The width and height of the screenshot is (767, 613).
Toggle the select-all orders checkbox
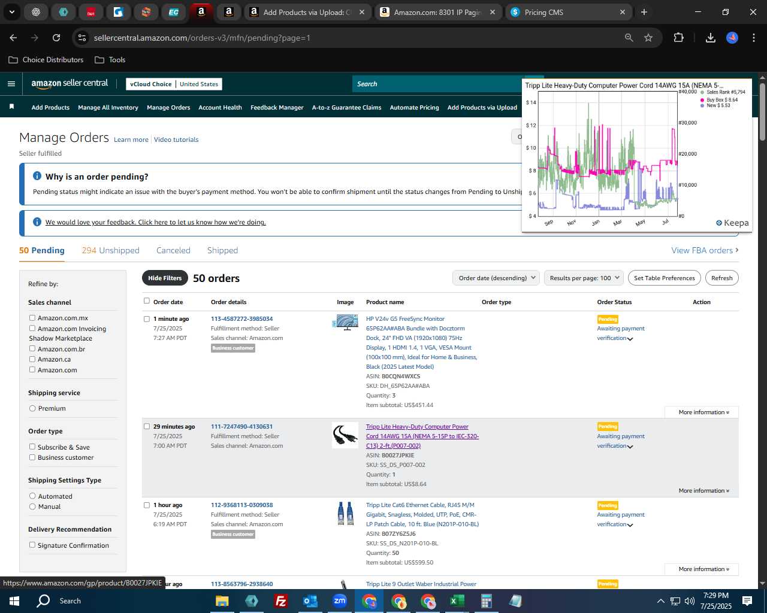[x=147, y=301]
